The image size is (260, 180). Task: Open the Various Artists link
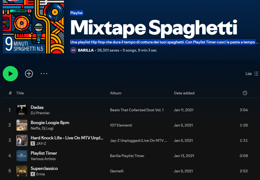click(x=43, y=159)
